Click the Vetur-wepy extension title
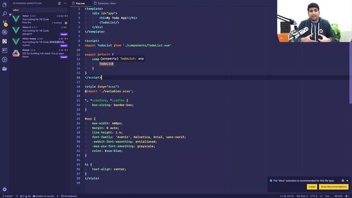Image resolution: width=352 pixels, height=198 pixels. (x=29, y=38)
